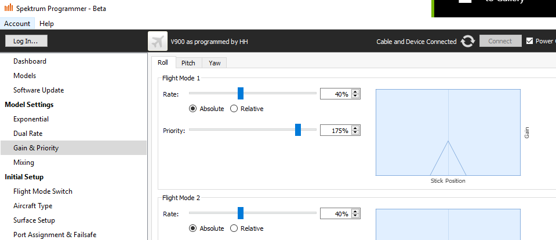
Task: Select Relative radio in Flight Mode 2
Action: click(x=234, y=228)
